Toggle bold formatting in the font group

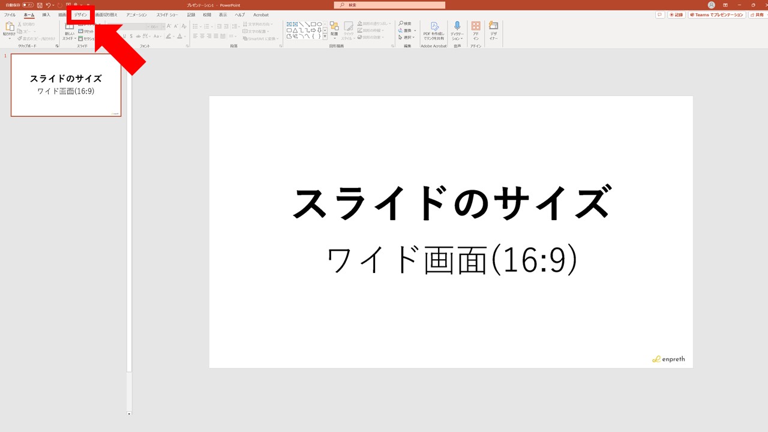[118, 35]
